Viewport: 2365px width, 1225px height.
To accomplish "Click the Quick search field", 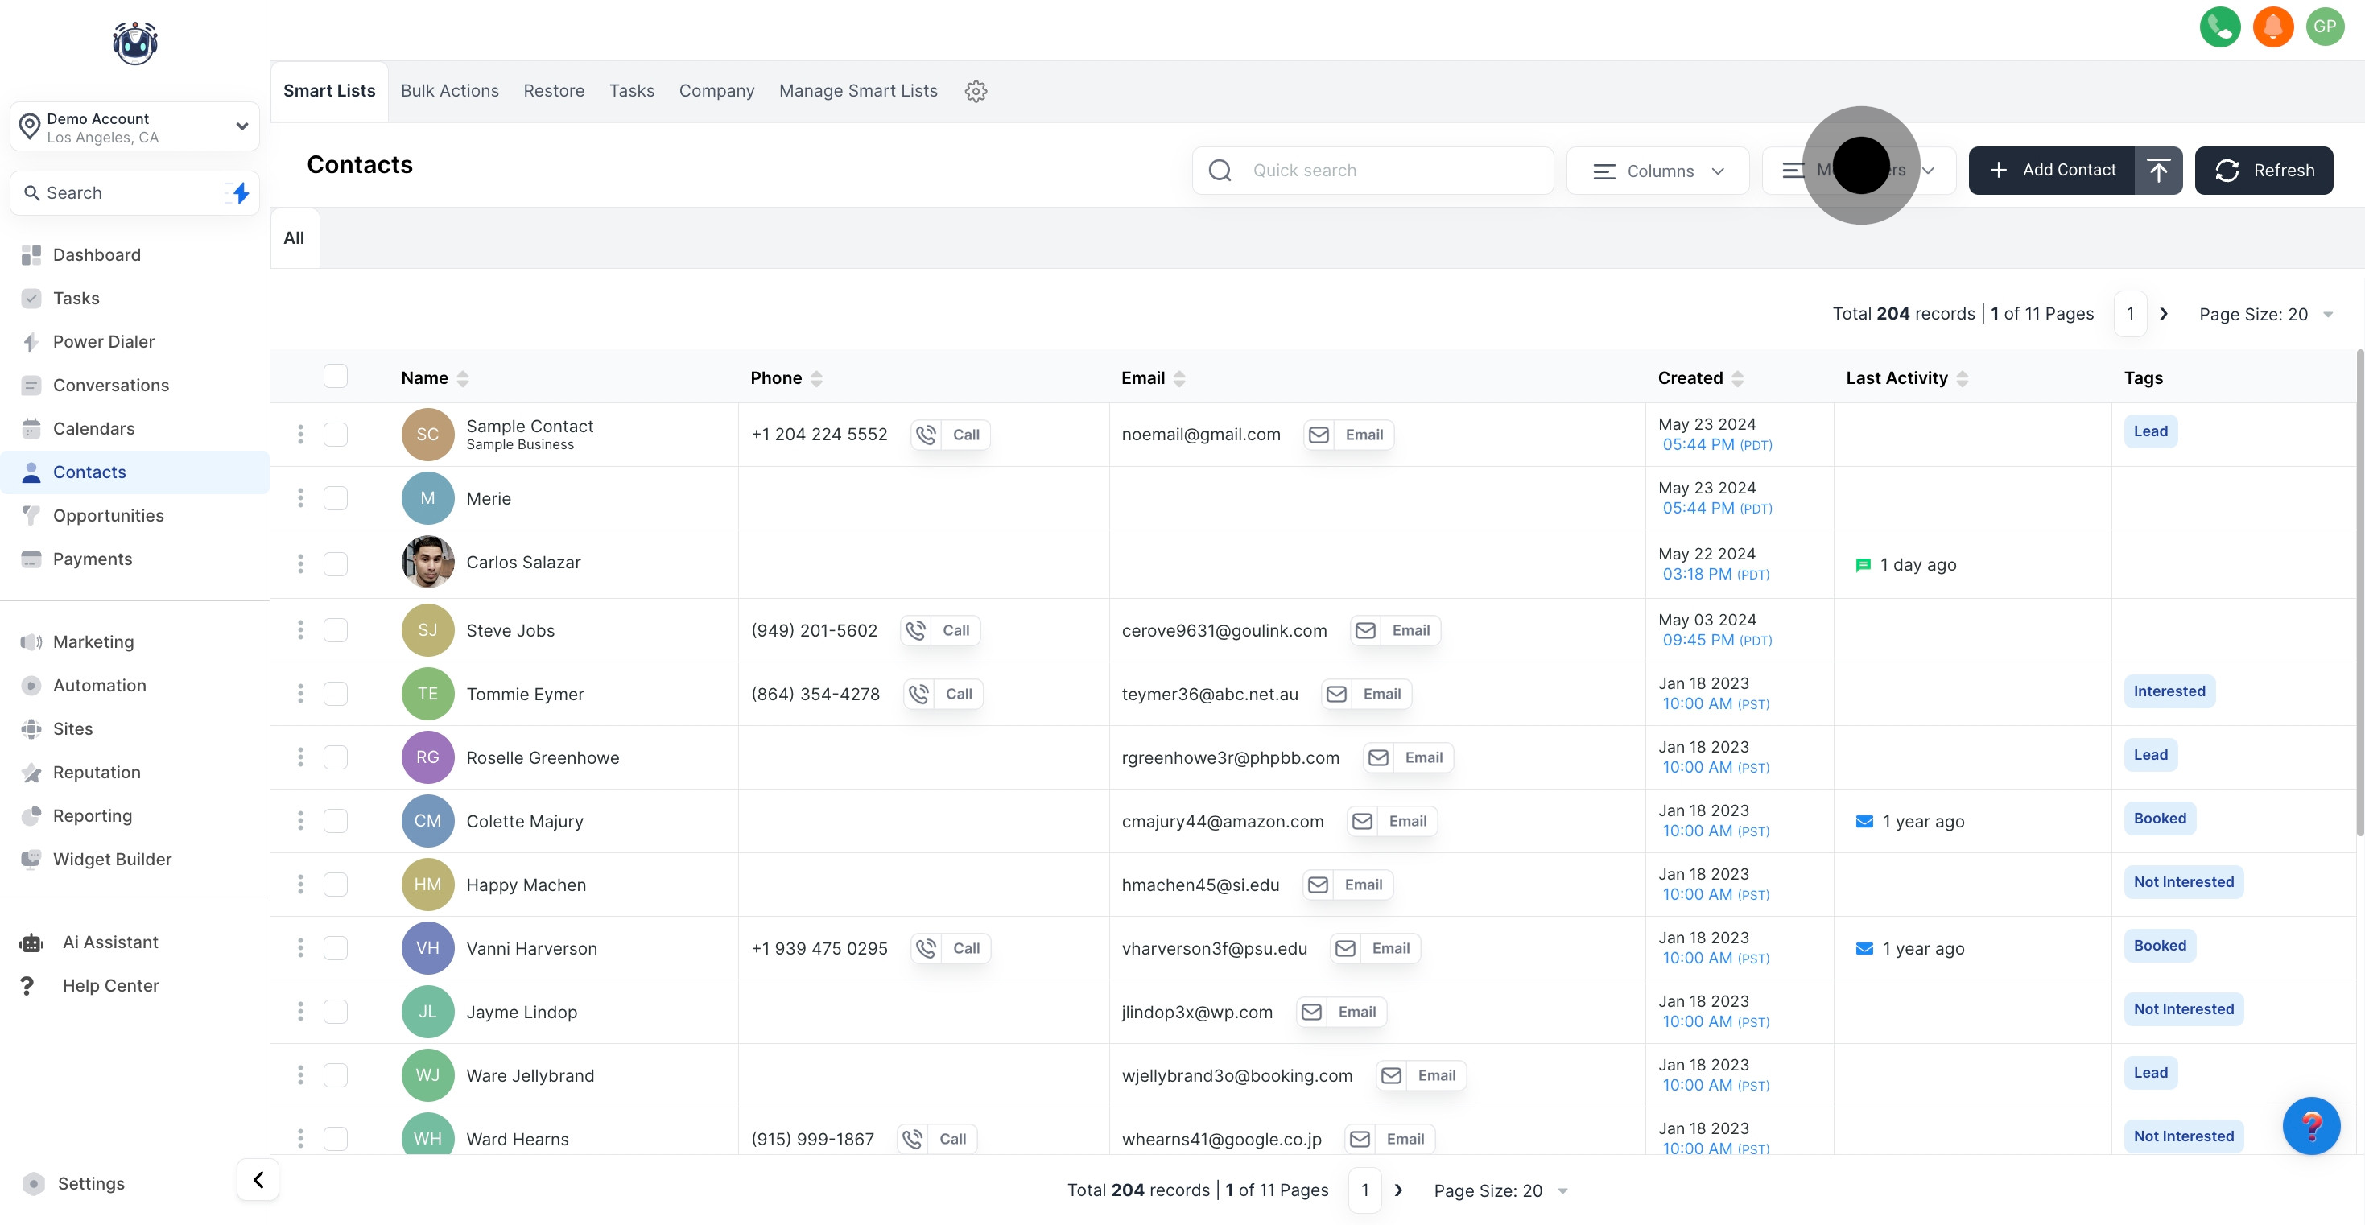I will (x=1386, y=170).
